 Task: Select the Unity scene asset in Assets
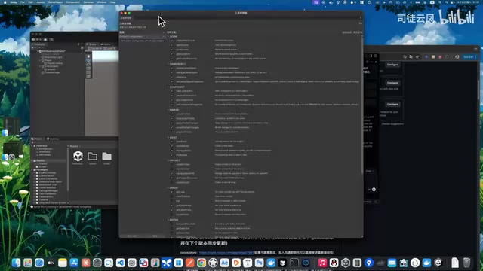78,156
